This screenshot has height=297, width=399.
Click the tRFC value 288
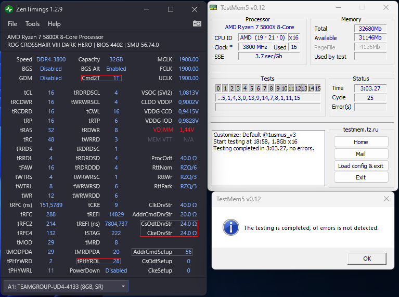tap(51, 214)
